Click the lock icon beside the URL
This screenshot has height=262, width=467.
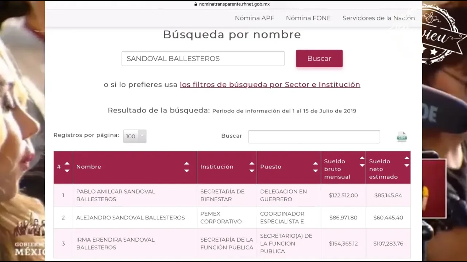click(196, 4)
